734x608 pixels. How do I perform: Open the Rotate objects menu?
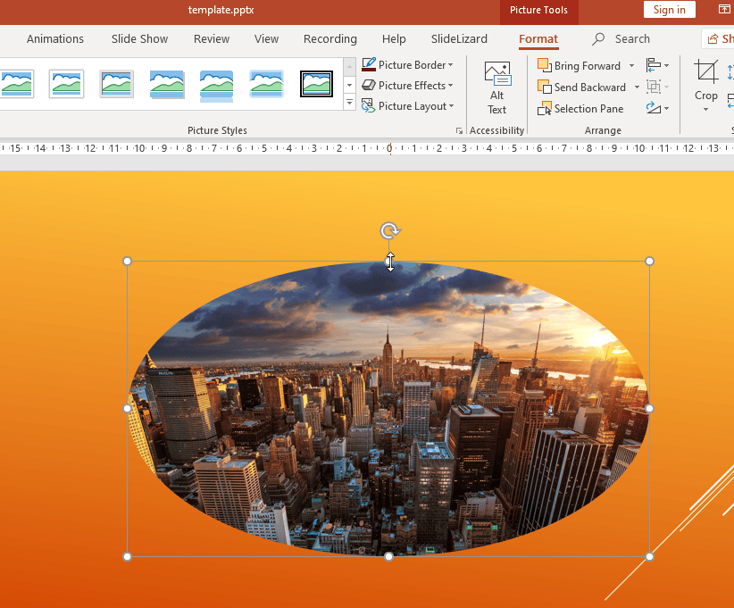click(658, 109)
